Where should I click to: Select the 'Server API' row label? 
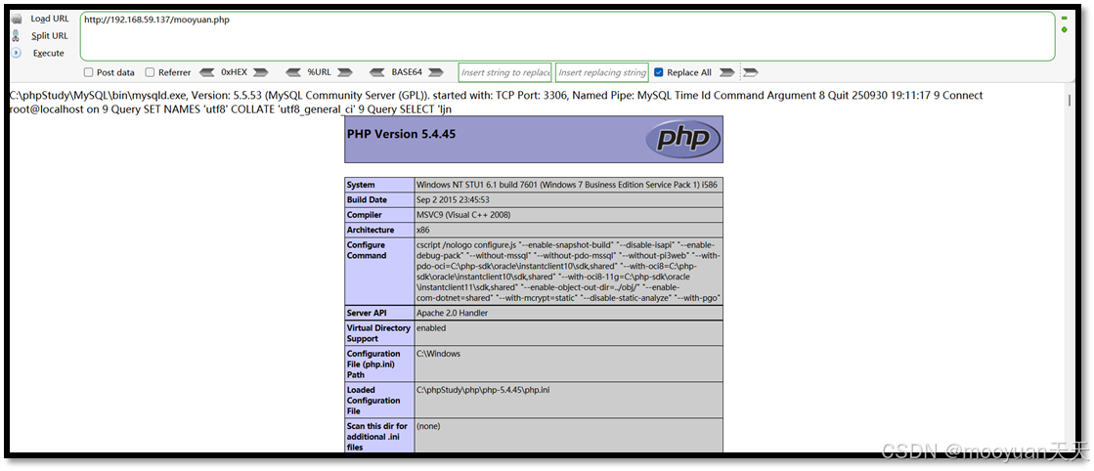pyautogui.click(x=367, y=314)
